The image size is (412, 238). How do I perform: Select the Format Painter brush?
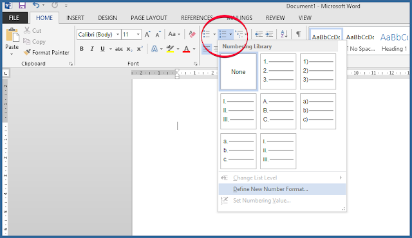pyautogui.click(x=27, y=52)
